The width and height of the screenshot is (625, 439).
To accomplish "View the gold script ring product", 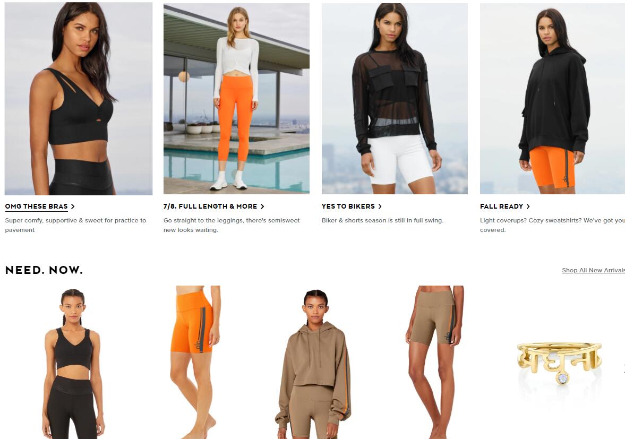I will tap(559, 361).
